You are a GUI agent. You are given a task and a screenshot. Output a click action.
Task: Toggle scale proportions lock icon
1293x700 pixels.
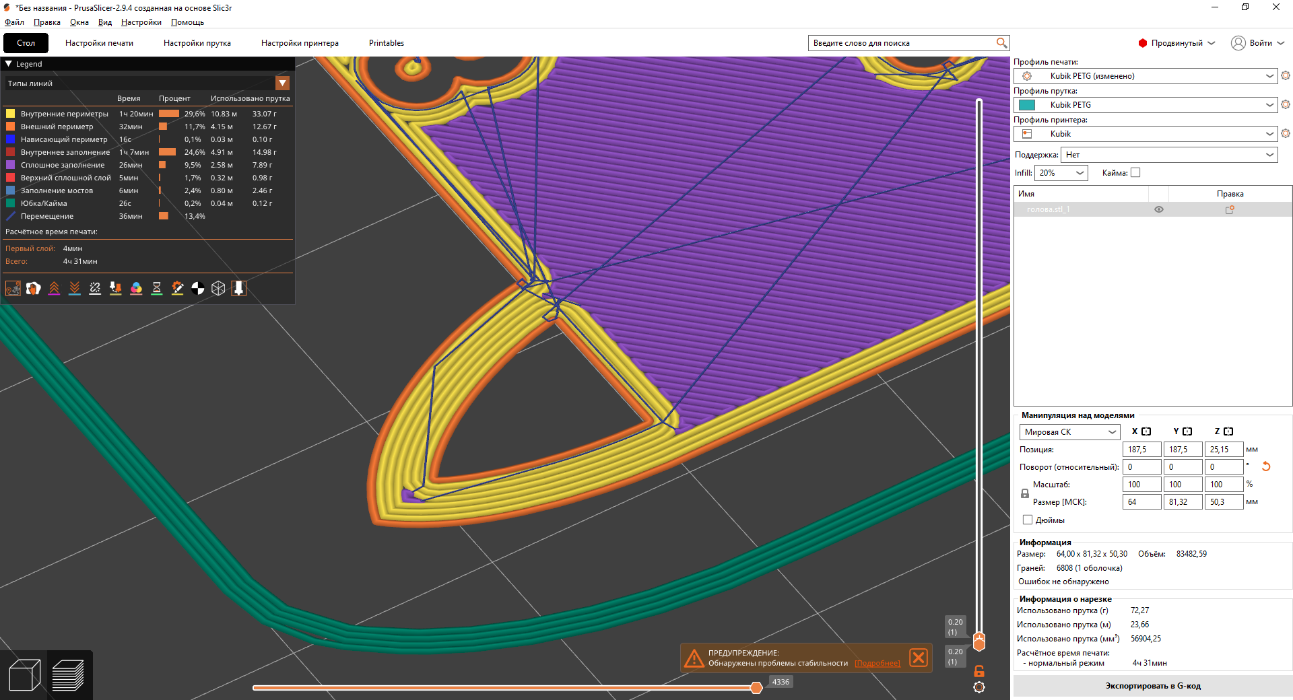1025,493
